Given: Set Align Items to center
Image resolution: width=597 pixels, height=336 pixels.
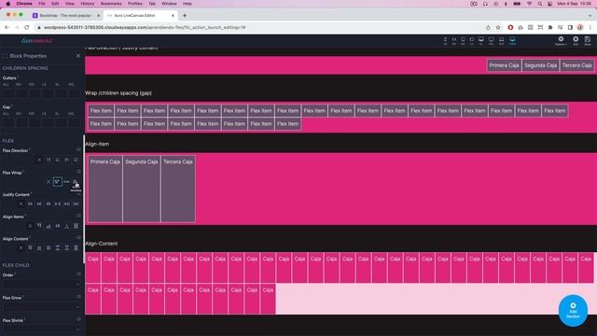Looking at the screenshot, I should (x=58, y=226).
